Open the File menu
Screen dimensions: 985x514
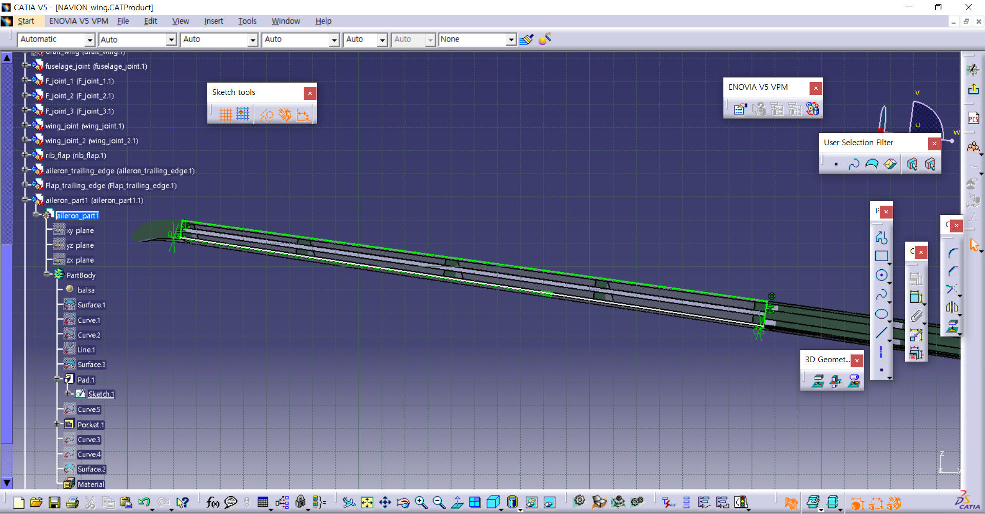tap(123, 21)
